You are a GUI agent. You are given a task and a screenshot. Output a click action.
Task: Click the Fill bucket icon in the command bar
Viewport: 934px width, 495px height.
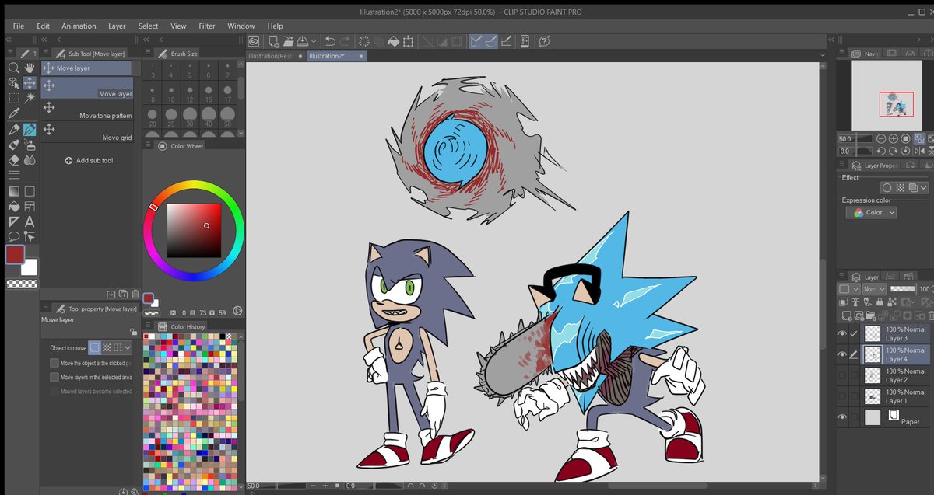395,41
